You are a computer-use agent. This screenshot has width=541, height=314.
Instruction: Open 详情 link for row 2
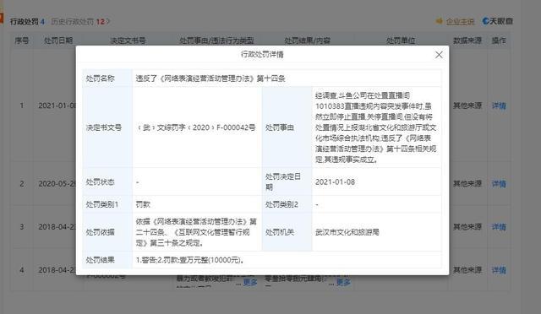point(499,184)
